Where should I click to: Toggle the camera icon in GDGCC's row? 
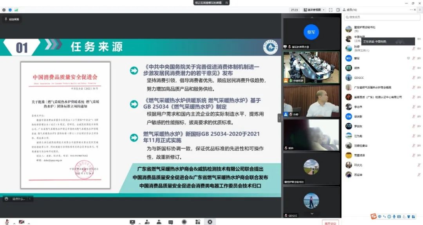tap(419, 78)
